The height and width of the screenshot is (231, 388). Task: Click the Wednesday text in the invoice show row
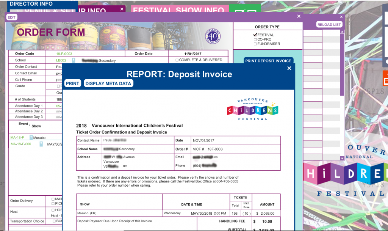click(172, 213)
